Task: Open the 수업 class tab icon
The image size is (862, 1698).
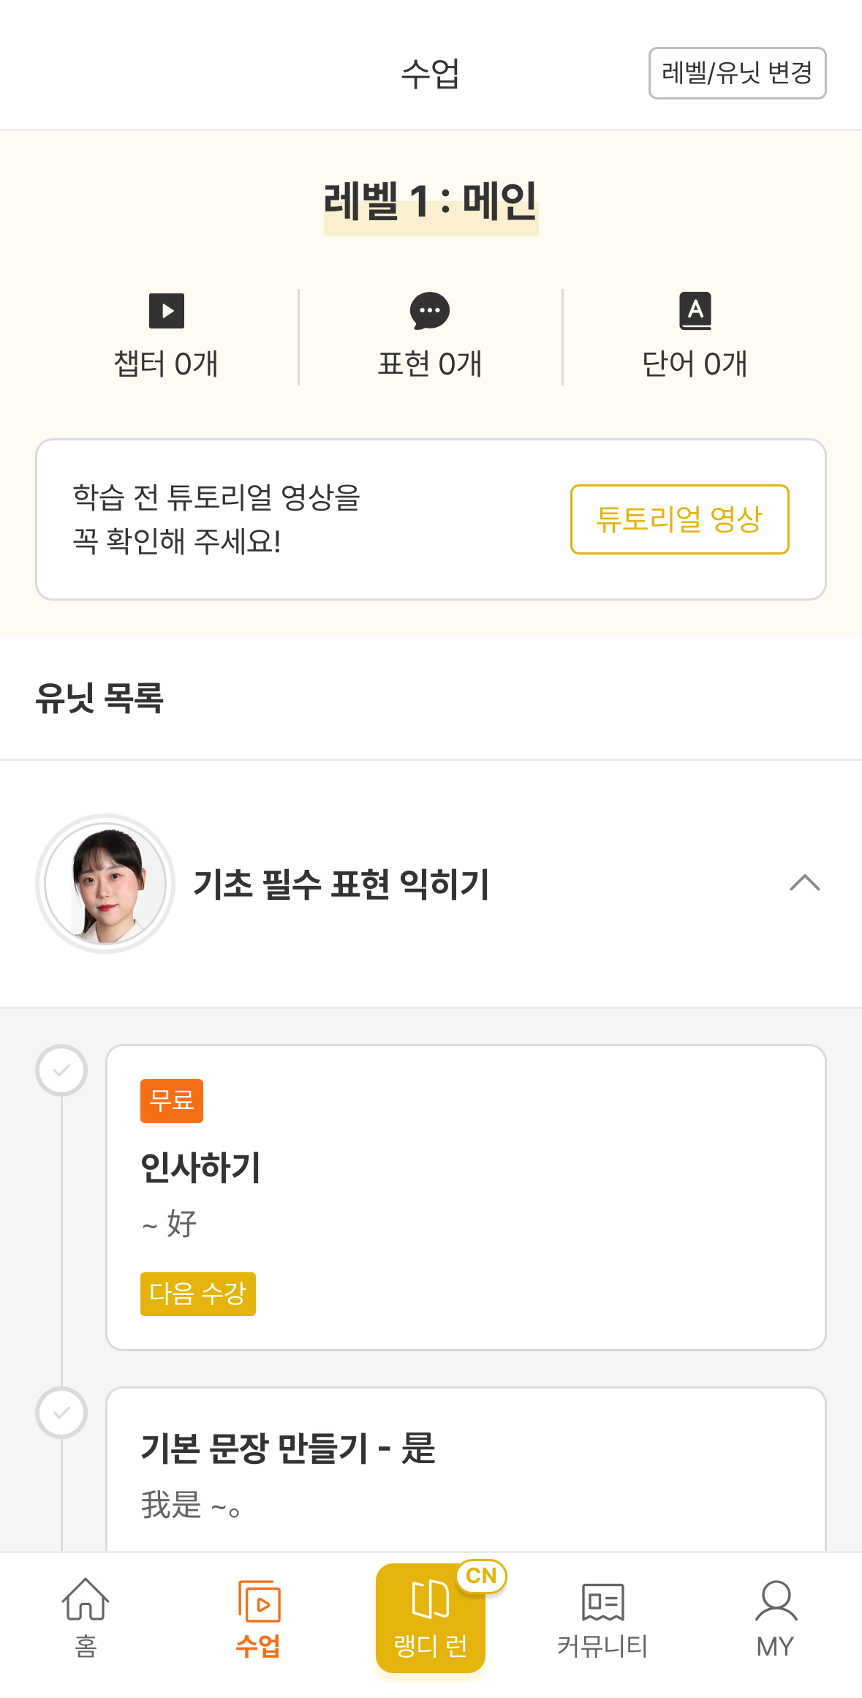Action: coord(259,1601)
